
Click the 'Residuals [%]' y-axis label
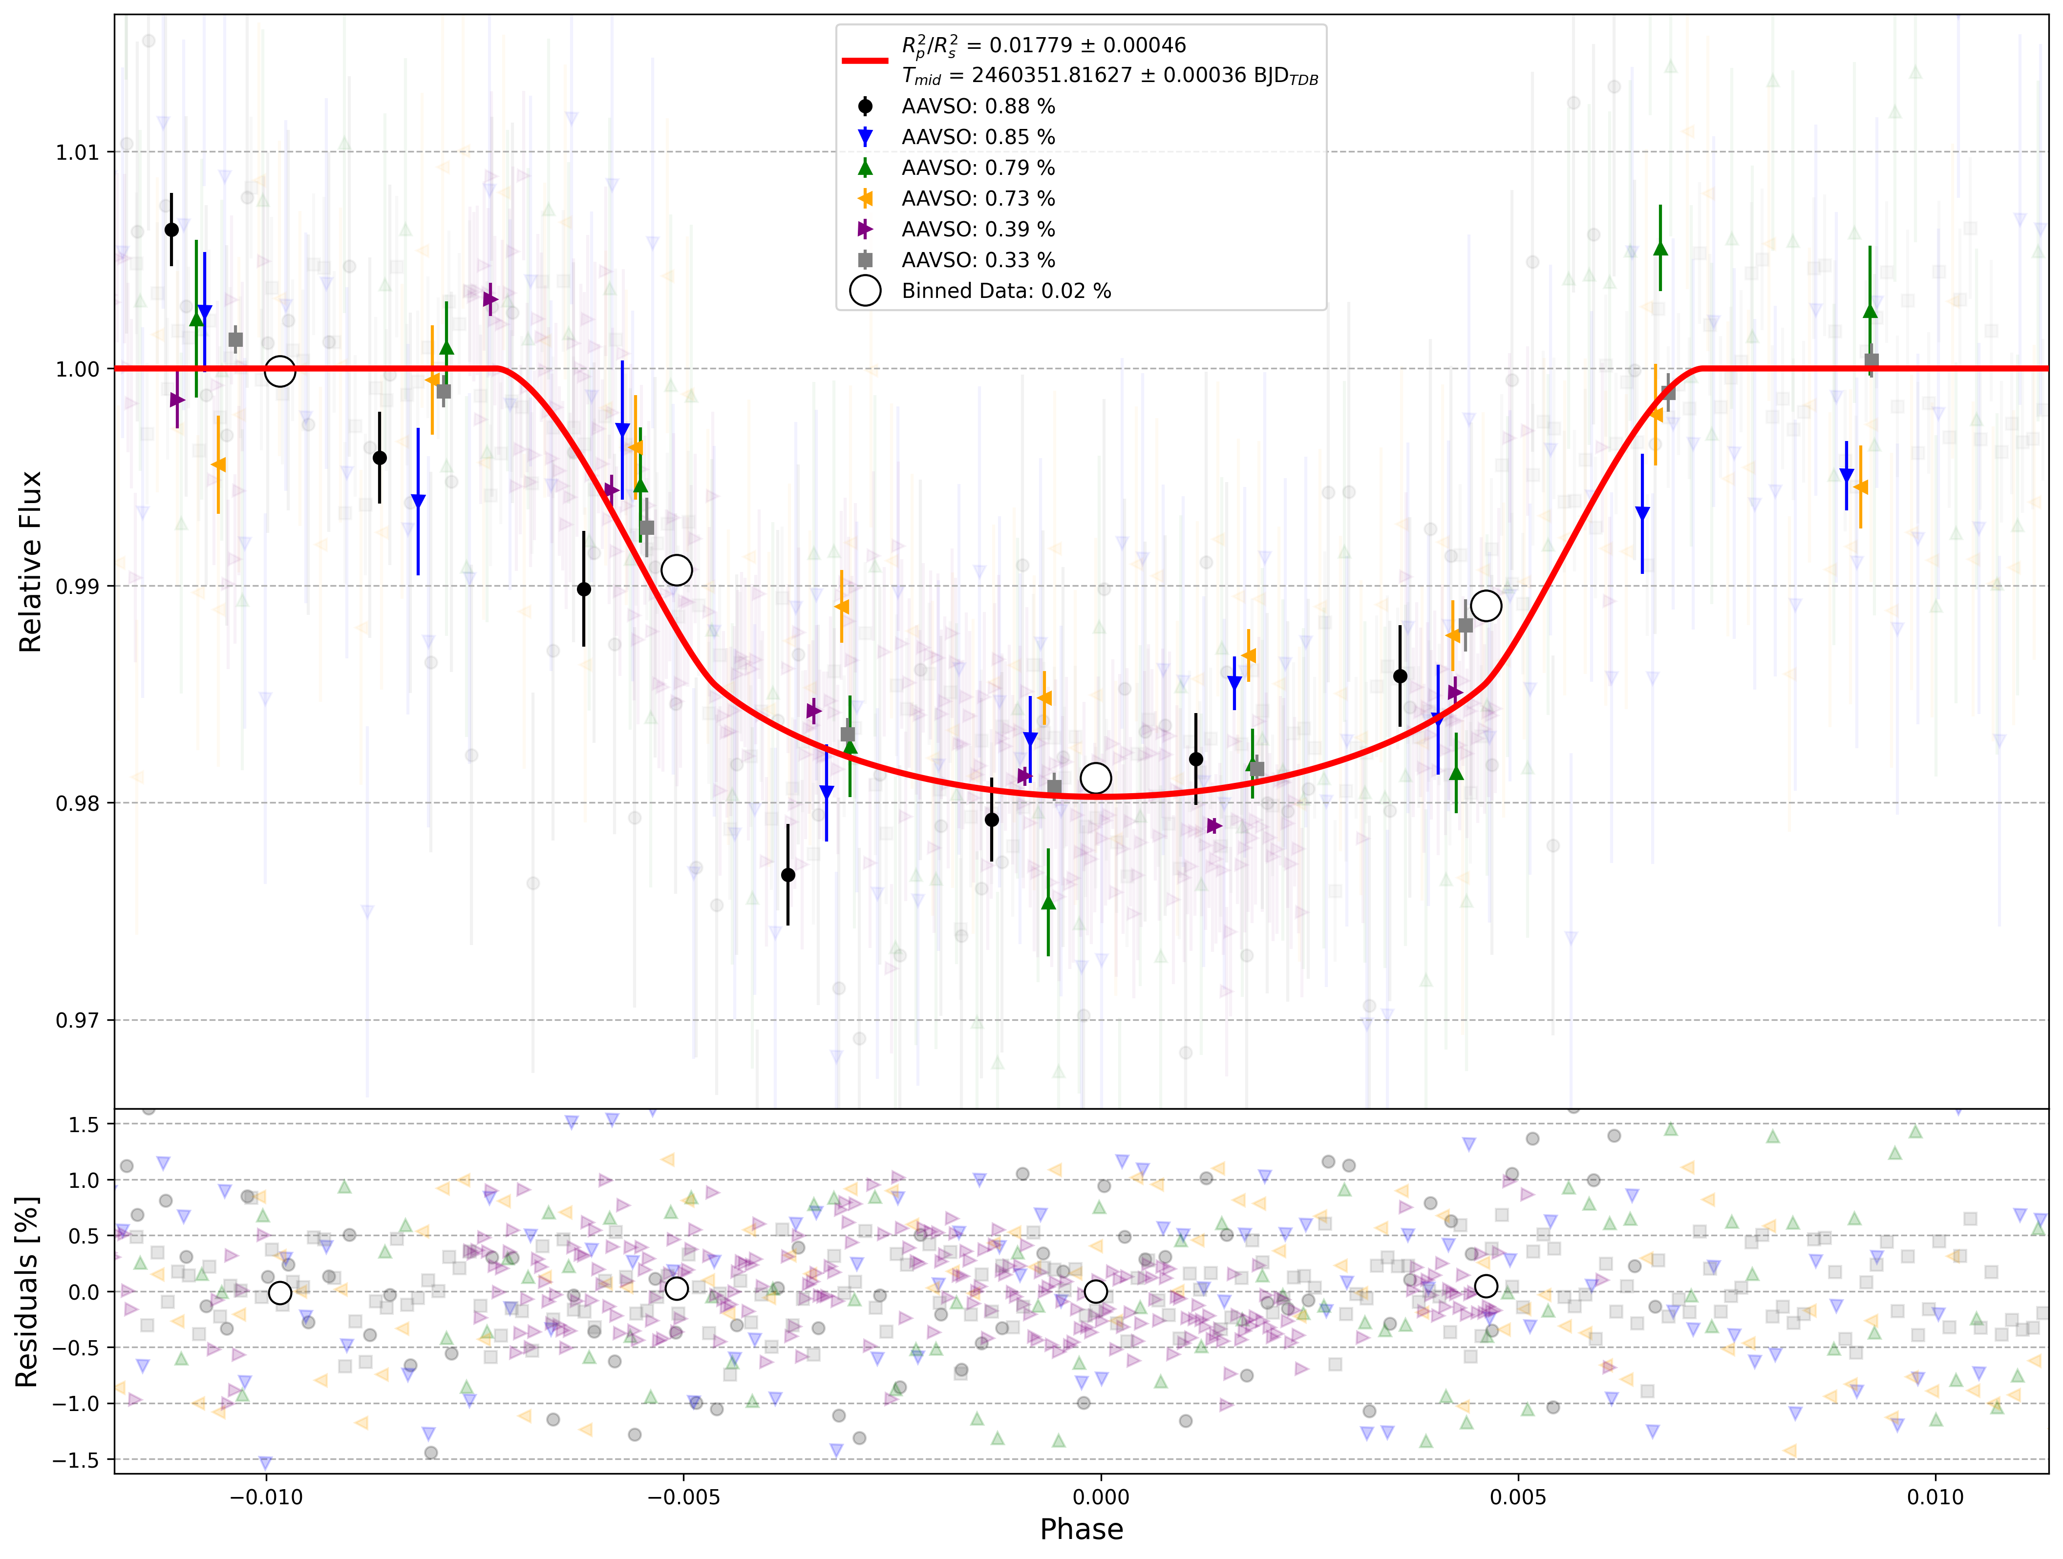tap(26, 1291)
